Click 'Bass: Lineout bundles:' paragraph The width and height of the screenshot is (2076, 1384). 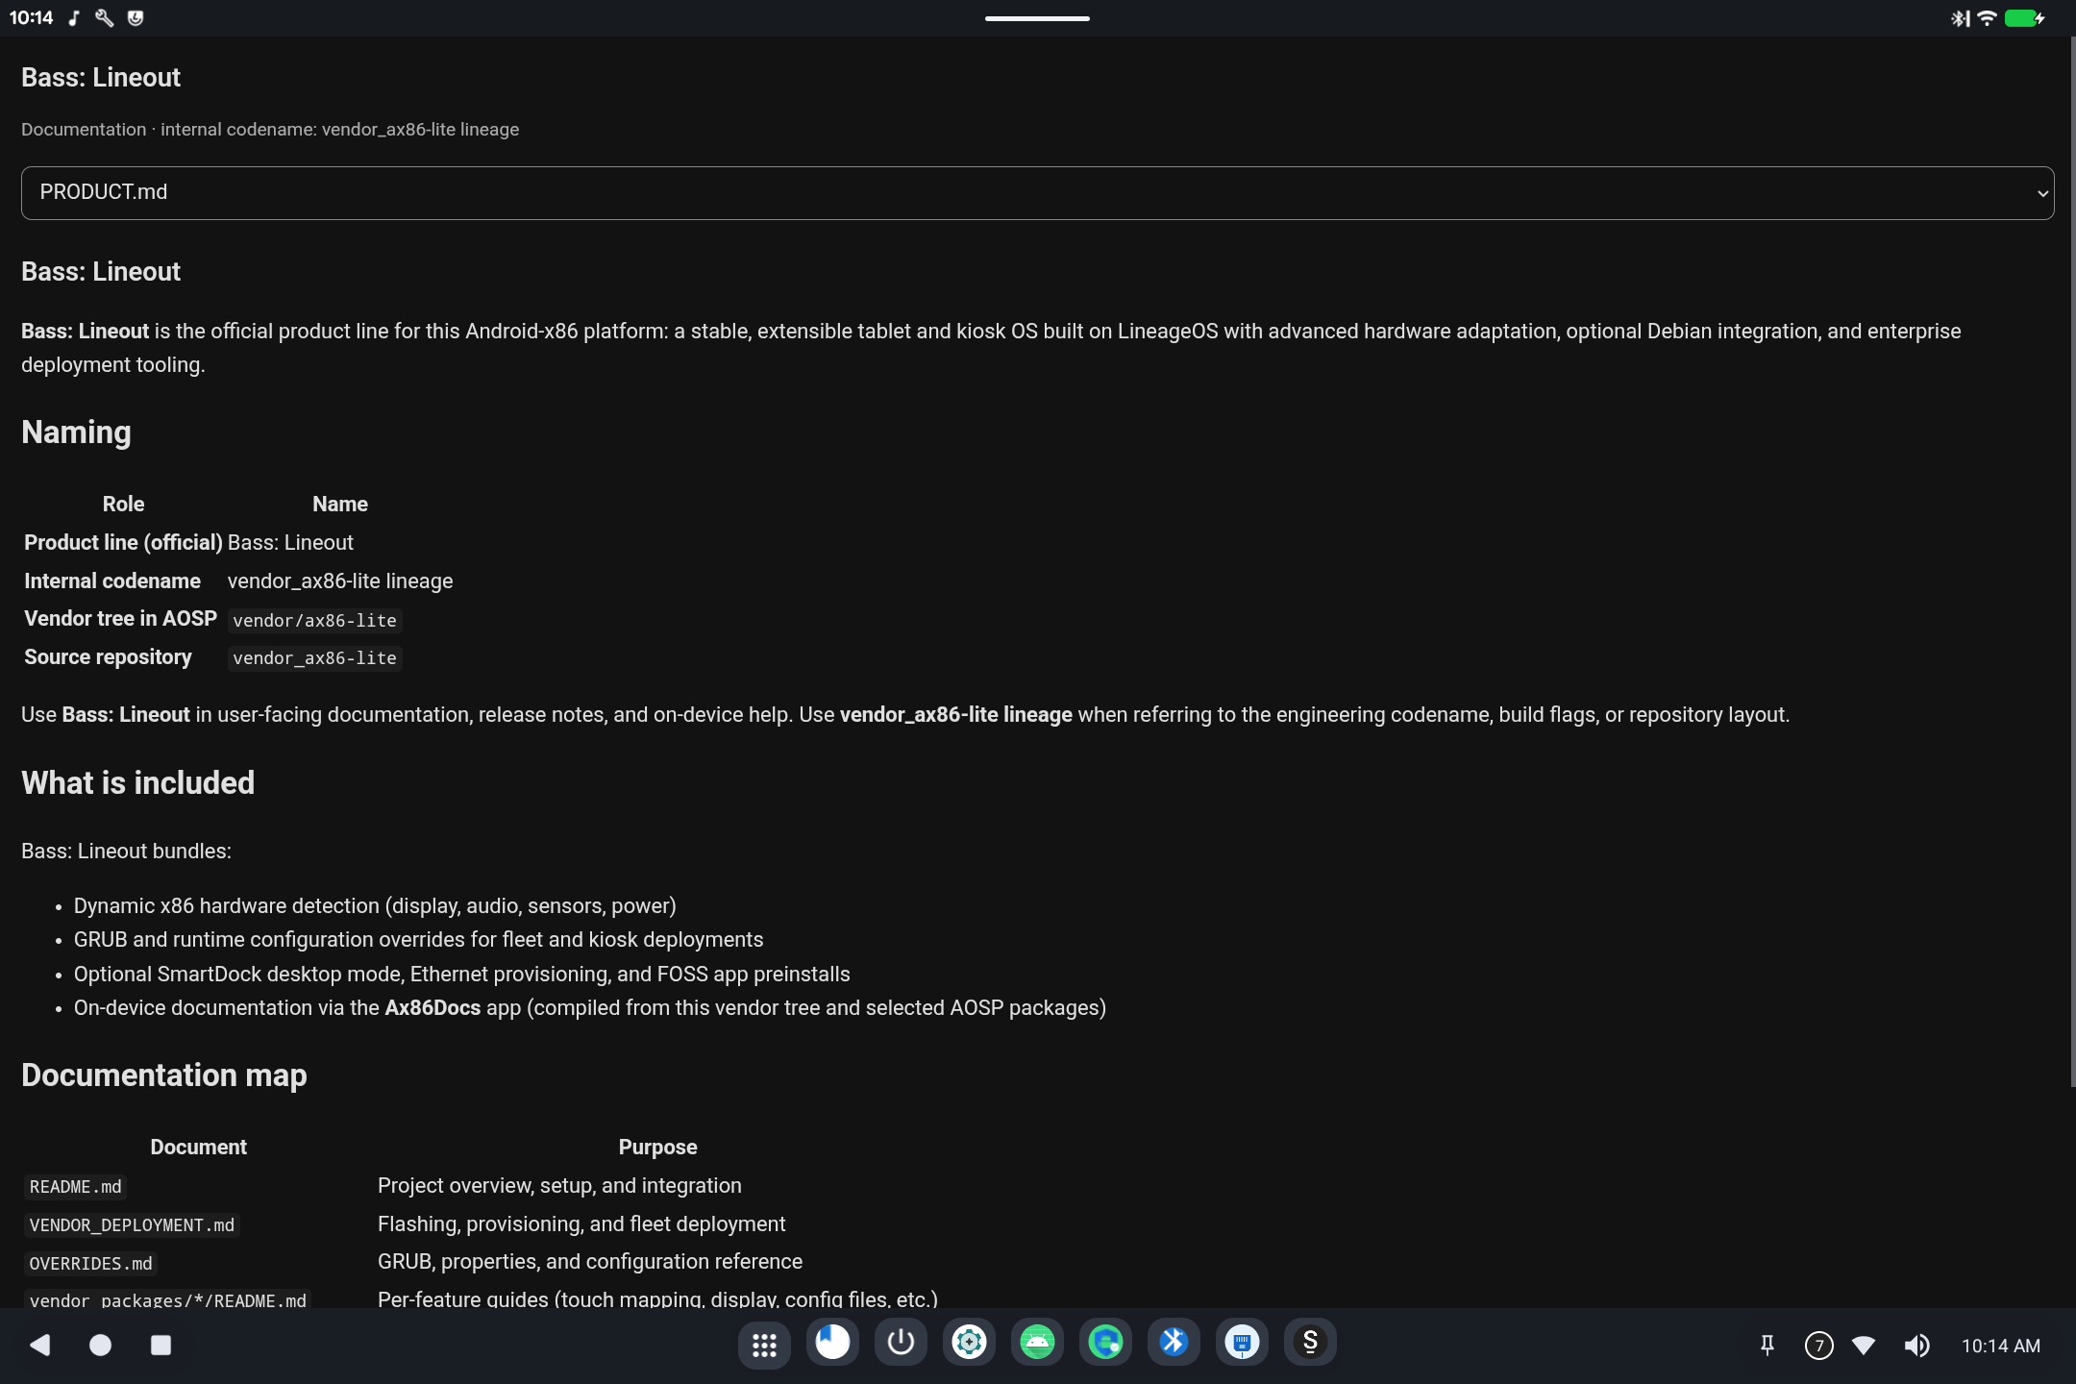coord(126,852)
